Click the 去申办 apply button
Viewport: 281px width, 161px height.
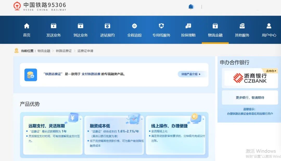[271, 71]
